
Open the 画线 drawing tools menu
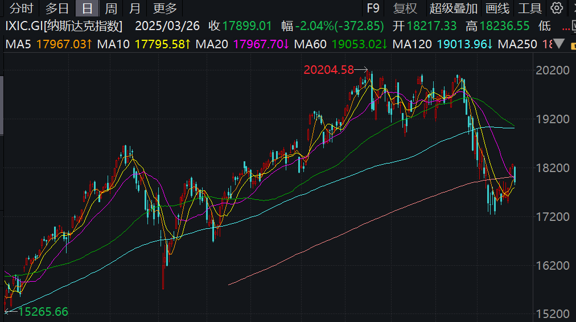pyautogui.click(x=497, y=8)
